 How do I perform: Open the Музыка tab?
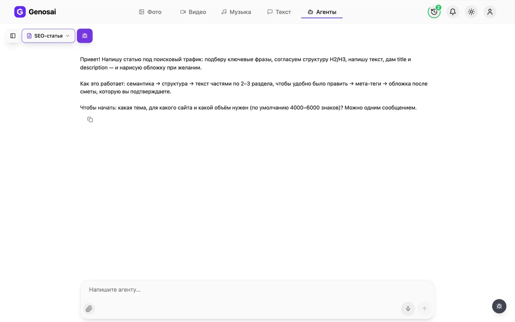click(x=236, y=12)
